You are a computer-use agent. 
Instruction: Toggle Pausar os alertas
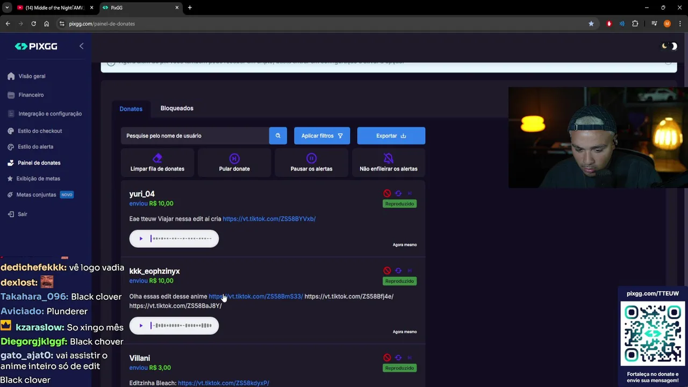[x=311, y=163]
